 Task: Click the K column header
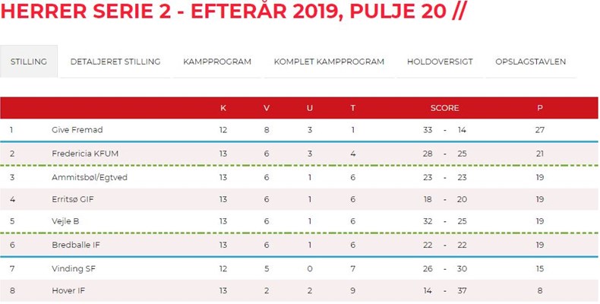pyautogui.click(x=223, y=108)
